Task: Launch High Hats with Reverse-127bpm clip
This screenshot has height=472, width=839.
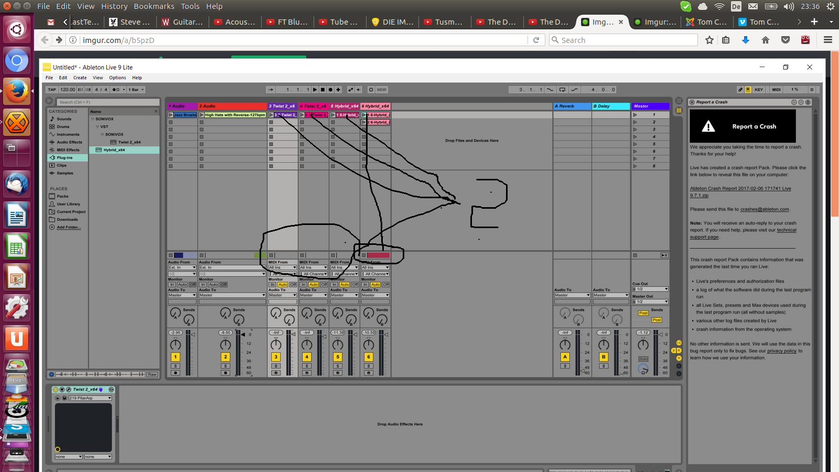Action: point(201,115)
